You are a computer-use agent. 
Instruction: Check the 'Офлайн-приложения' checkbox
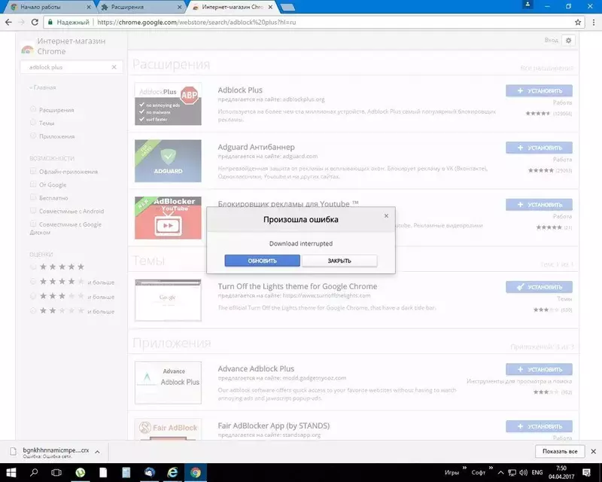pyautogui.click(x=33, y=171)
